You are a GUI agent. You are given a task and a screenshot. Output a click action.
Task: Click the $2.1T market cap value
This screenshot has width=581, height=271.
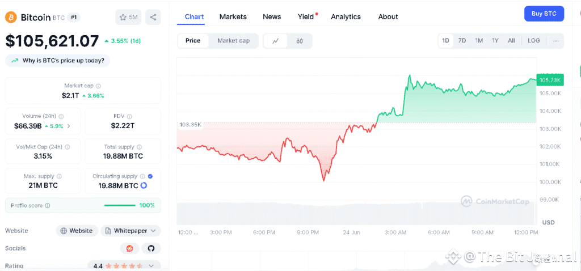click(x=70, y=95)
